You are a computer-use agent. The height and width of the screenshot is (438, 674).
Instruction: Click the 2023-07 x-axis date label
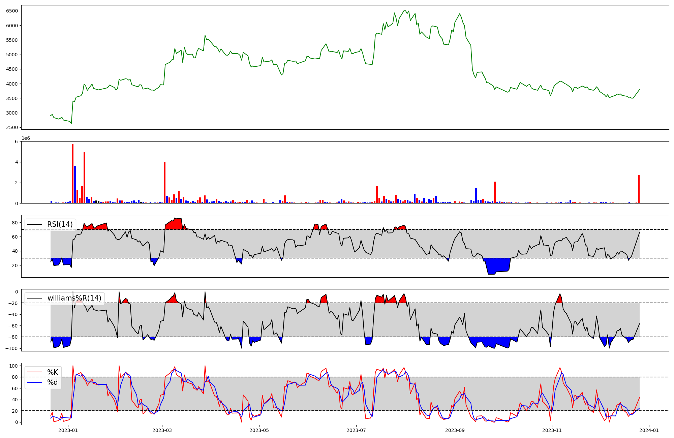357,430
